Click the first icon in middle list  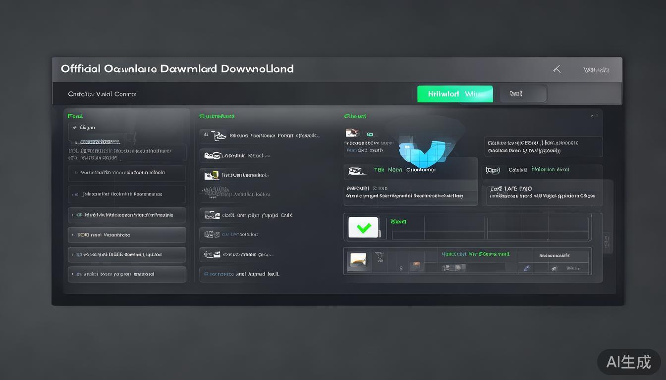pyautogui.click(x=213, y=136)
